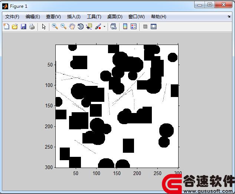
Task: Activate the Zoom Out magnifier tool
Action: 63,26
